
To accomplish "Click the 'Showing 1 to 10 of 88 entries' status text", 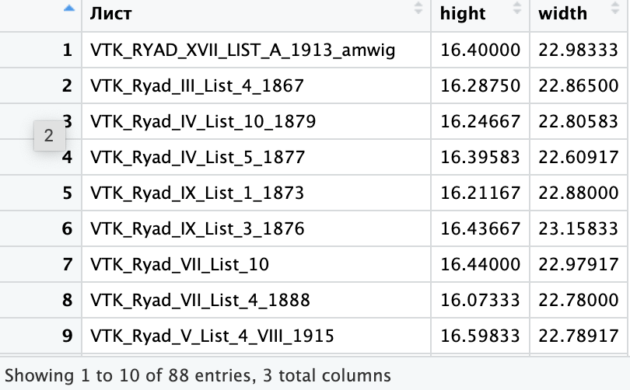I will (x=198, y=376).
